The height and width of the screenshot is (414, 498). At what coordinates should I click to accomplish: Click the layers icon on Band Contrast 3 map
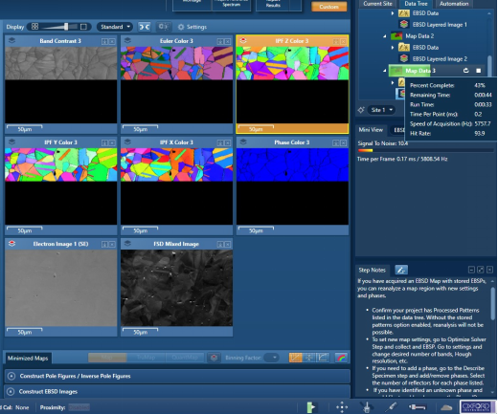11,40
